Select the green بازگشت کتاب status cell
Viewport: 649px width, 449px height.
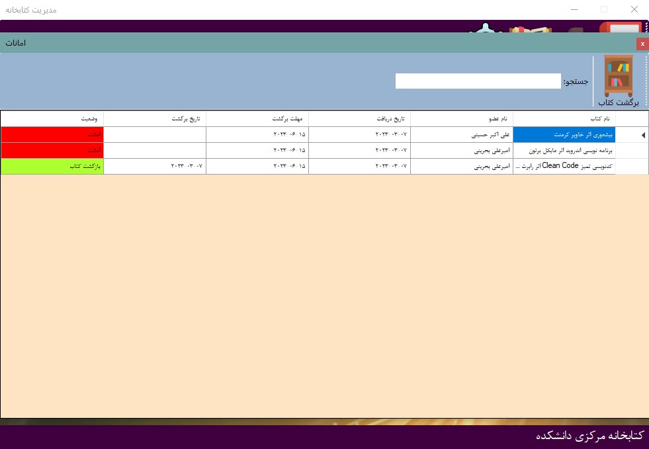(52, 167)
